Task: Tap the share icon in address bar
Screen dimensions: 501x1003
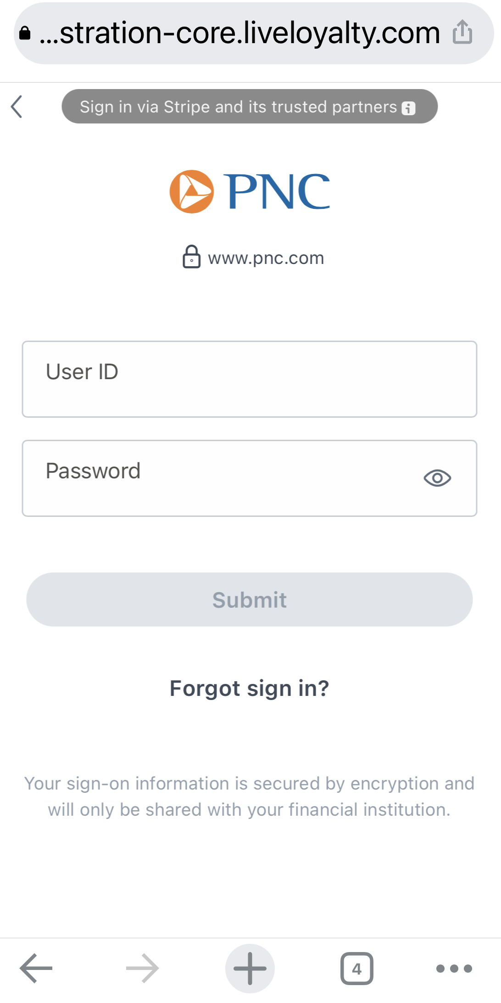Action: [x=462, y=32]
